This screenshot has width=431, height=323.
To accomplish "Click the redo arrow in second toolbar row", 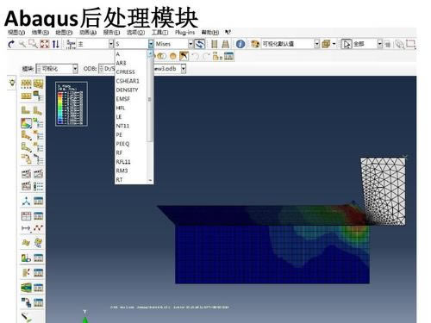I will [x=206, y=56].
